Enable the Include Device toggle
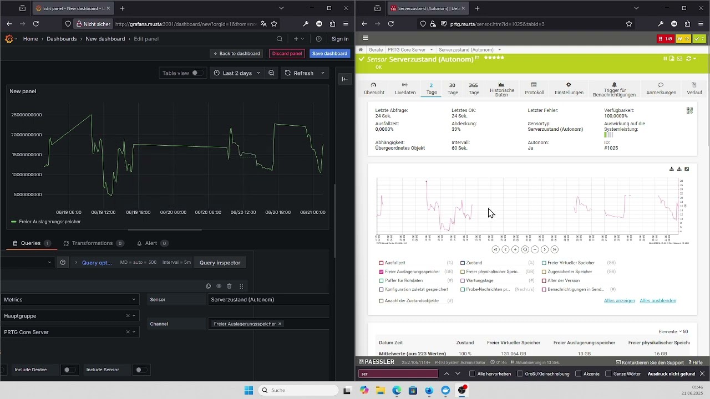 [69, 370]
